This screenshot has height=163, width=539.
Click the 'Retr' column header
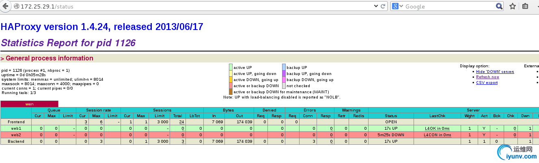(341, 116)
